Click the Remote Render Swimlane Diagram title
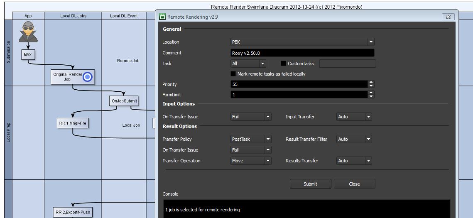 [287, 7]
